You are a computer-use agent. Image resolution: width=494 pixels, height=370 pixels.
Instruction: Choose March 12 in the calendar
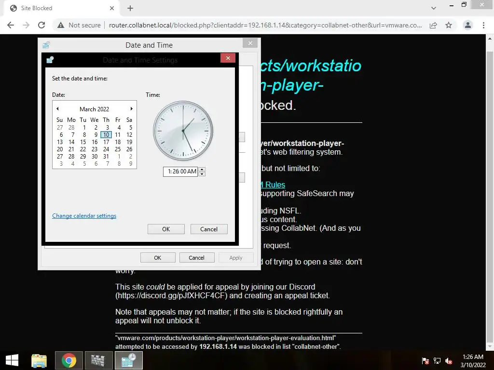tap(129, 135)
